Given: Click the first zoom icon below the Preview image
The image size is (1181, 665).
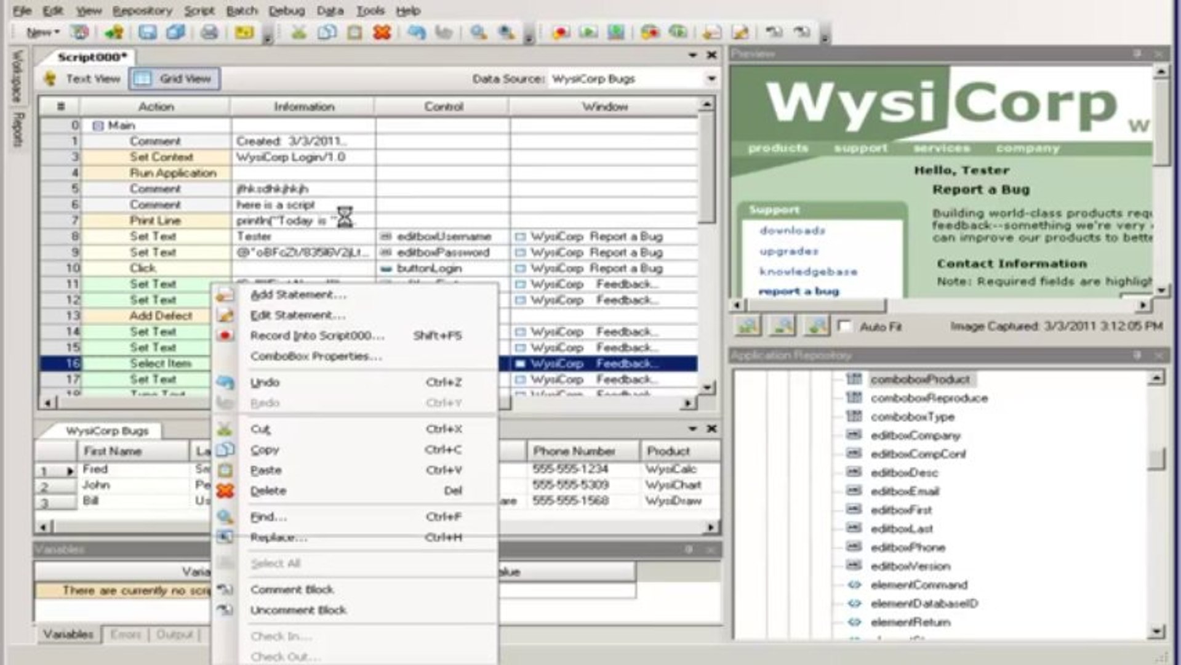Looking at the screenshot, I should pos(748,326).
